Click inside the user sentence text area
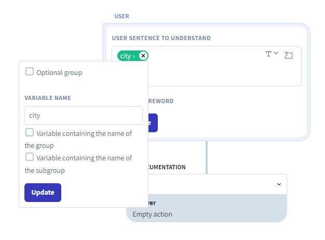This screenshot has height=240, width=325. point(218,73)
